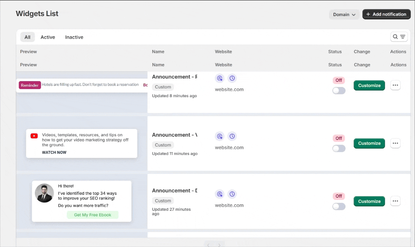Click the search icon in the filter box
The height and width of the screenshot is (247, 415).
tap(395, 37)
